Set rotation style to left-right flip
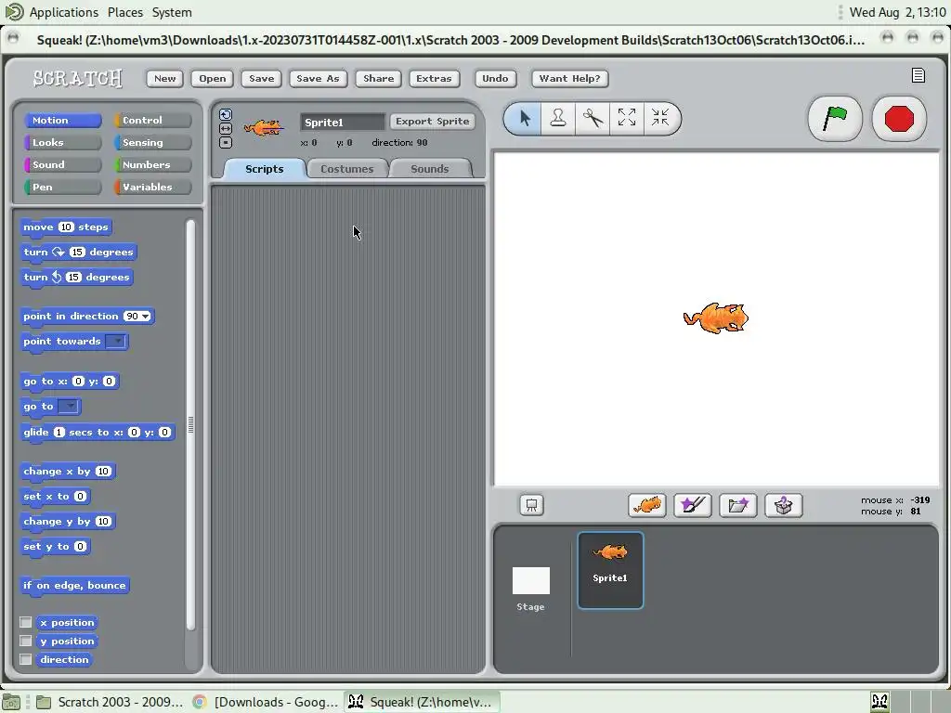 226,128
